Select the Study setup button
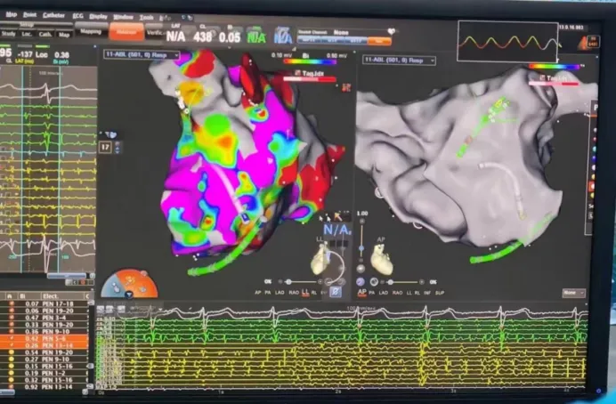This screenshot has height=404, width=616. point(8,34)
